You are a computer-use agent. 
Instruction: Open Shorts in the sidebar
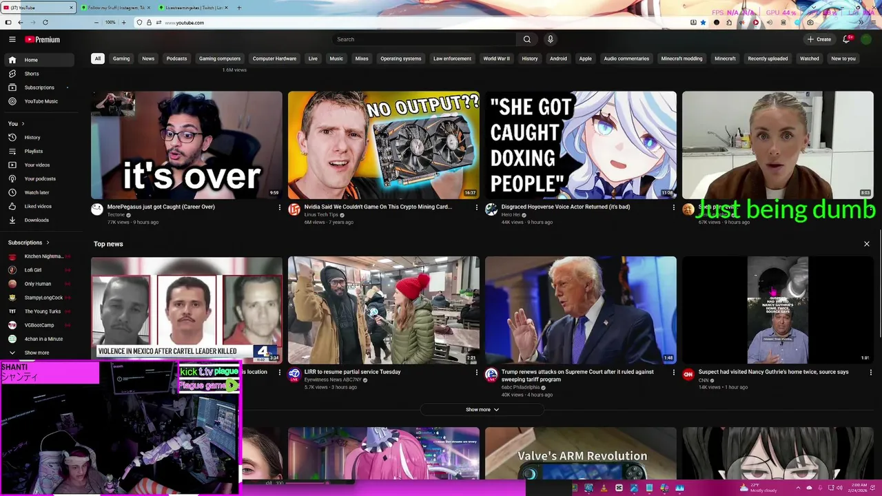point(38,74)
